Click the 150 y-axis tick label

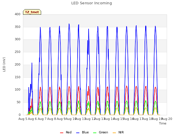click(18, 77)
